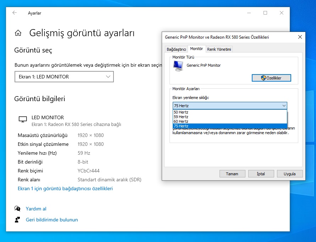Select 59 Hertz from the refresh list
The height and width of the screenshot is (242, 316).
coord(230,117)
